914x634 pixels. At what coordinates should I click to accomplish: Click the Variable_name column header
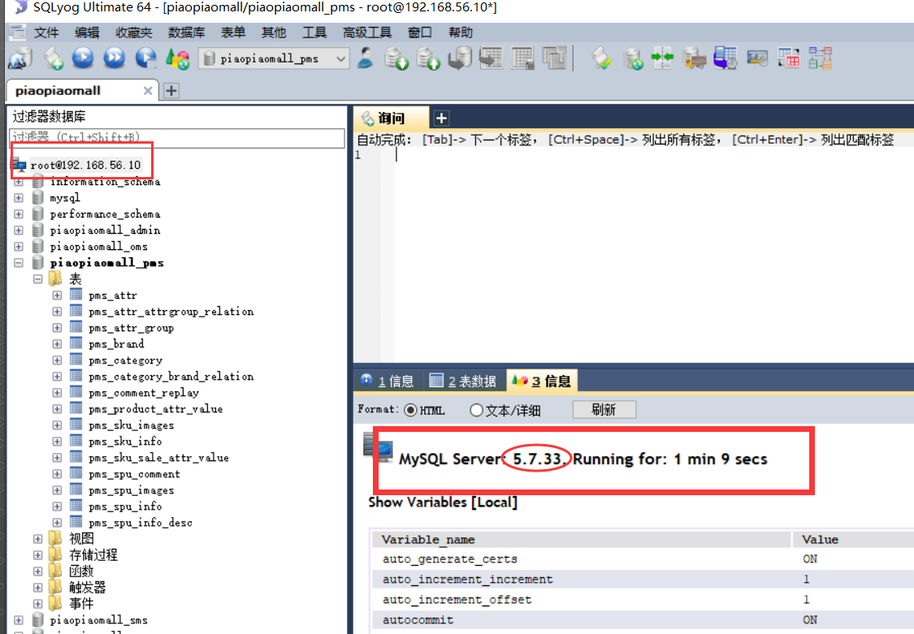click(581, 539)
